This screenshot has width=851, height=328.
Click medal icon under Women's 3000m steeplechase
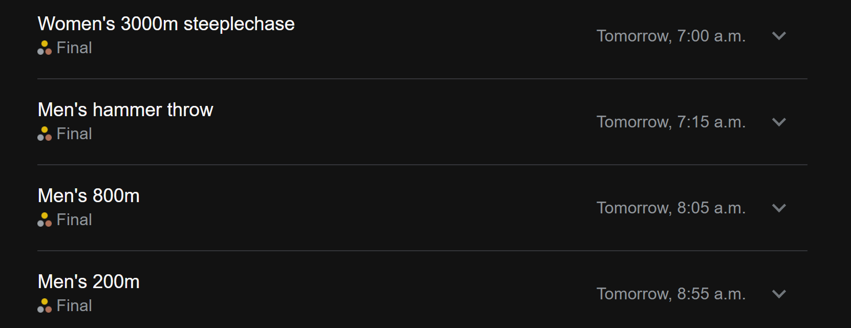45,48
